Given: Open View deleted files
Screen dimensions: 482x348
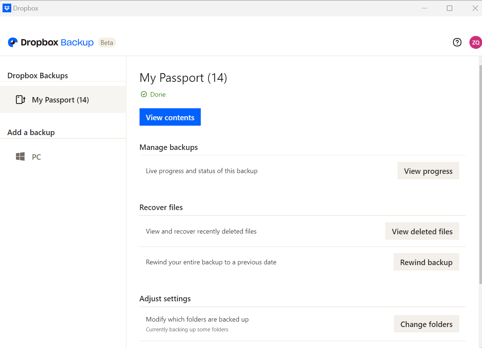Looking at the screenshot, I should [422, 231].
